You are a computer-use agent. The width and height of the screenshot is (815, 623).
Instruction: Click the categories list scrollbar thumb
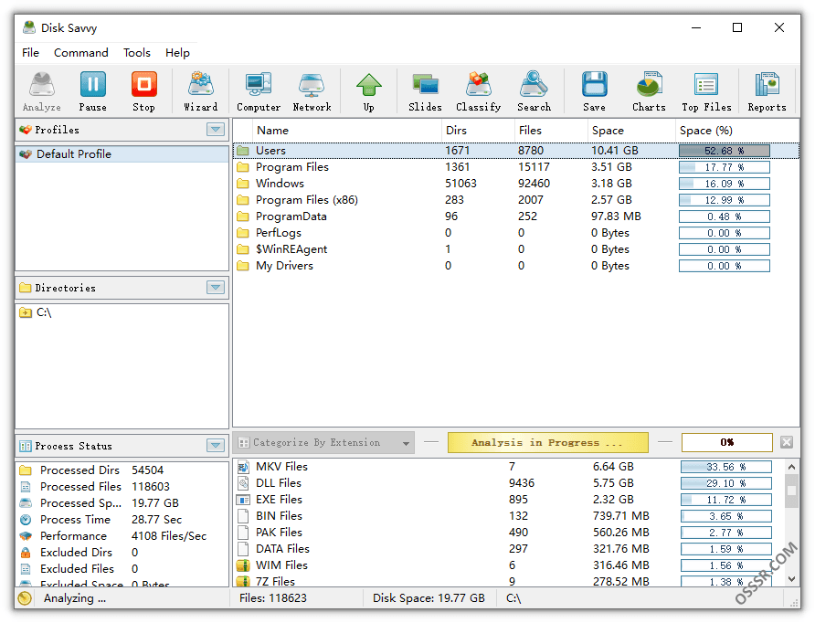point(791,491)
